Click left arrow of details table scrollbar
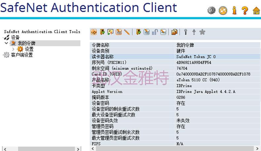This screenshot has width=261, height=151. point(93,148)
